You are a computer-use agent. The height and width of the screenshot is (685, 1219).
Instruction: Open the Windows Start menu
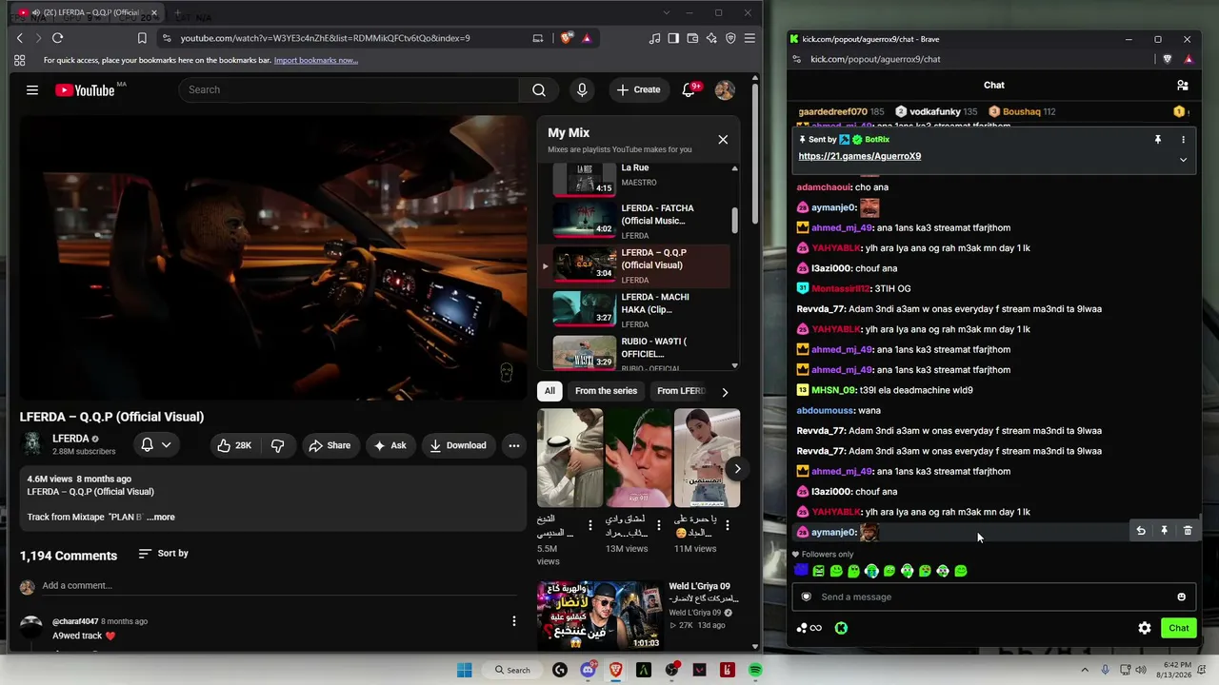click(x=465, y=671)
